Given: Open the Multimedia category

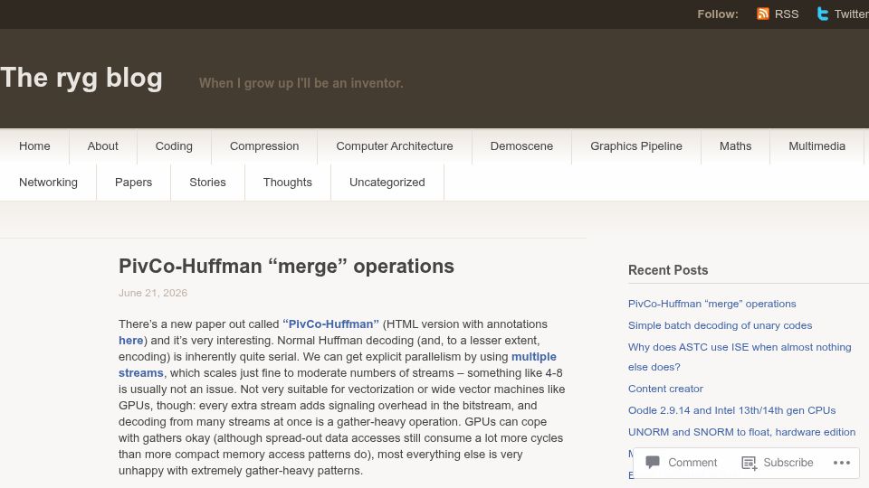Looking at the screenshot, I should [x=816, y=146].
